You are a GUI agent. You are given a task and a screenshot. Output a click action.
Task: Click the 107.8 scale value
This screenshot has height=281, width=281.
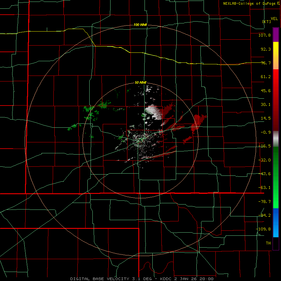pos(264,35)
